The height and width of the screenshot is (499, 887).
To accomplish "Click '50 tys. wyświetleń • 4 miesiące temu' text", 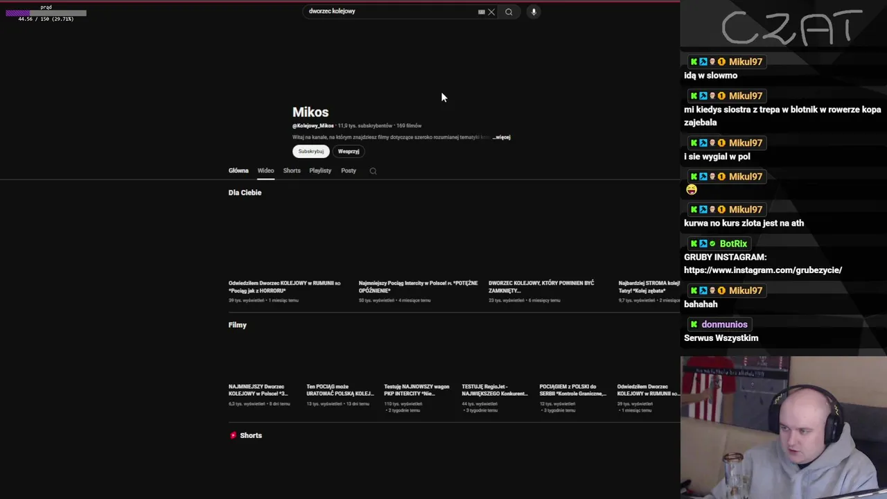I will pyautogui.click(x=394, y=301).
